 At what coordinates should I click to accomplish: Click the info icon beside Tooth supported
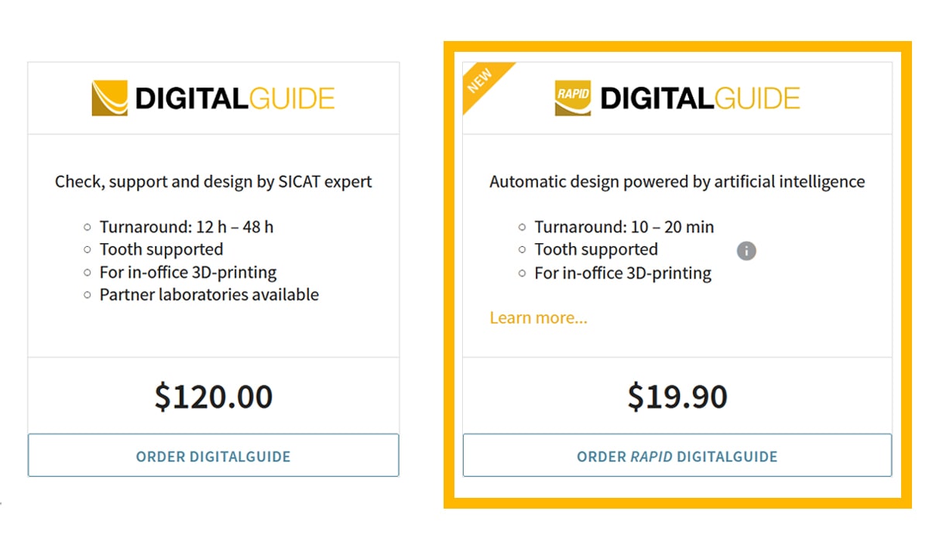click(x=746, y=251)
